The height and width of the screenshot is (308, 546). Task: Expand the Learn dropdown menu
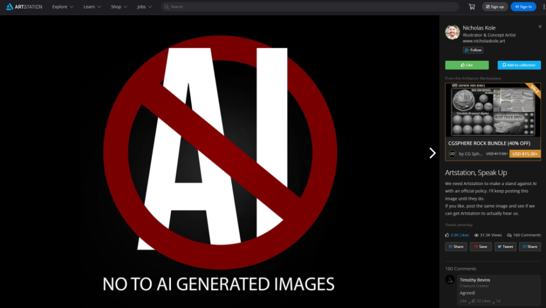click(x=92, y=7)
